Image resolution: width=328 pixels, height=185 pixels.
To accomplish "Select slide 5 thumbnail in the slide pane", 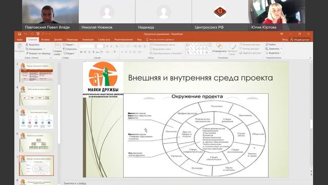I will (36, 119).
